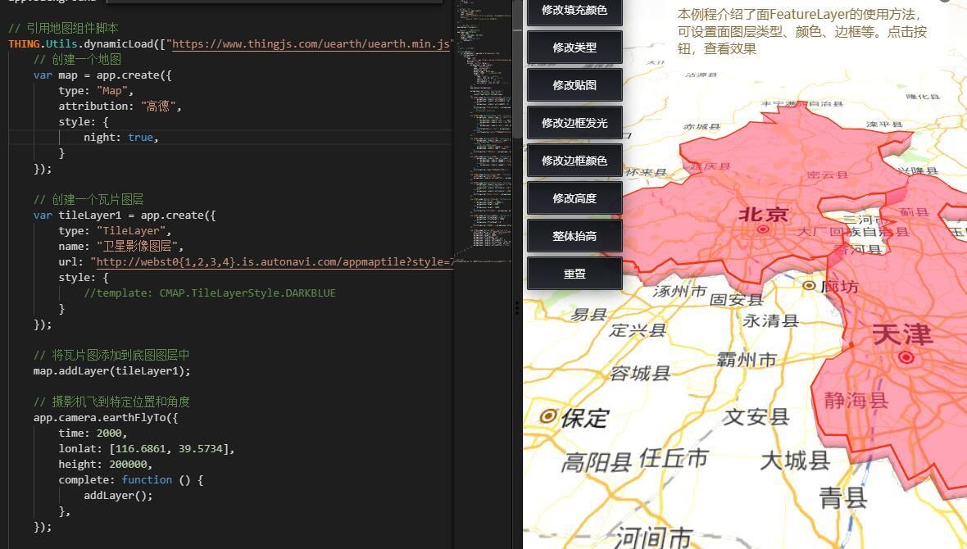Click the 修改填充颜色 button
Viewport: 967px width, 549px height.
coord(574,11)
